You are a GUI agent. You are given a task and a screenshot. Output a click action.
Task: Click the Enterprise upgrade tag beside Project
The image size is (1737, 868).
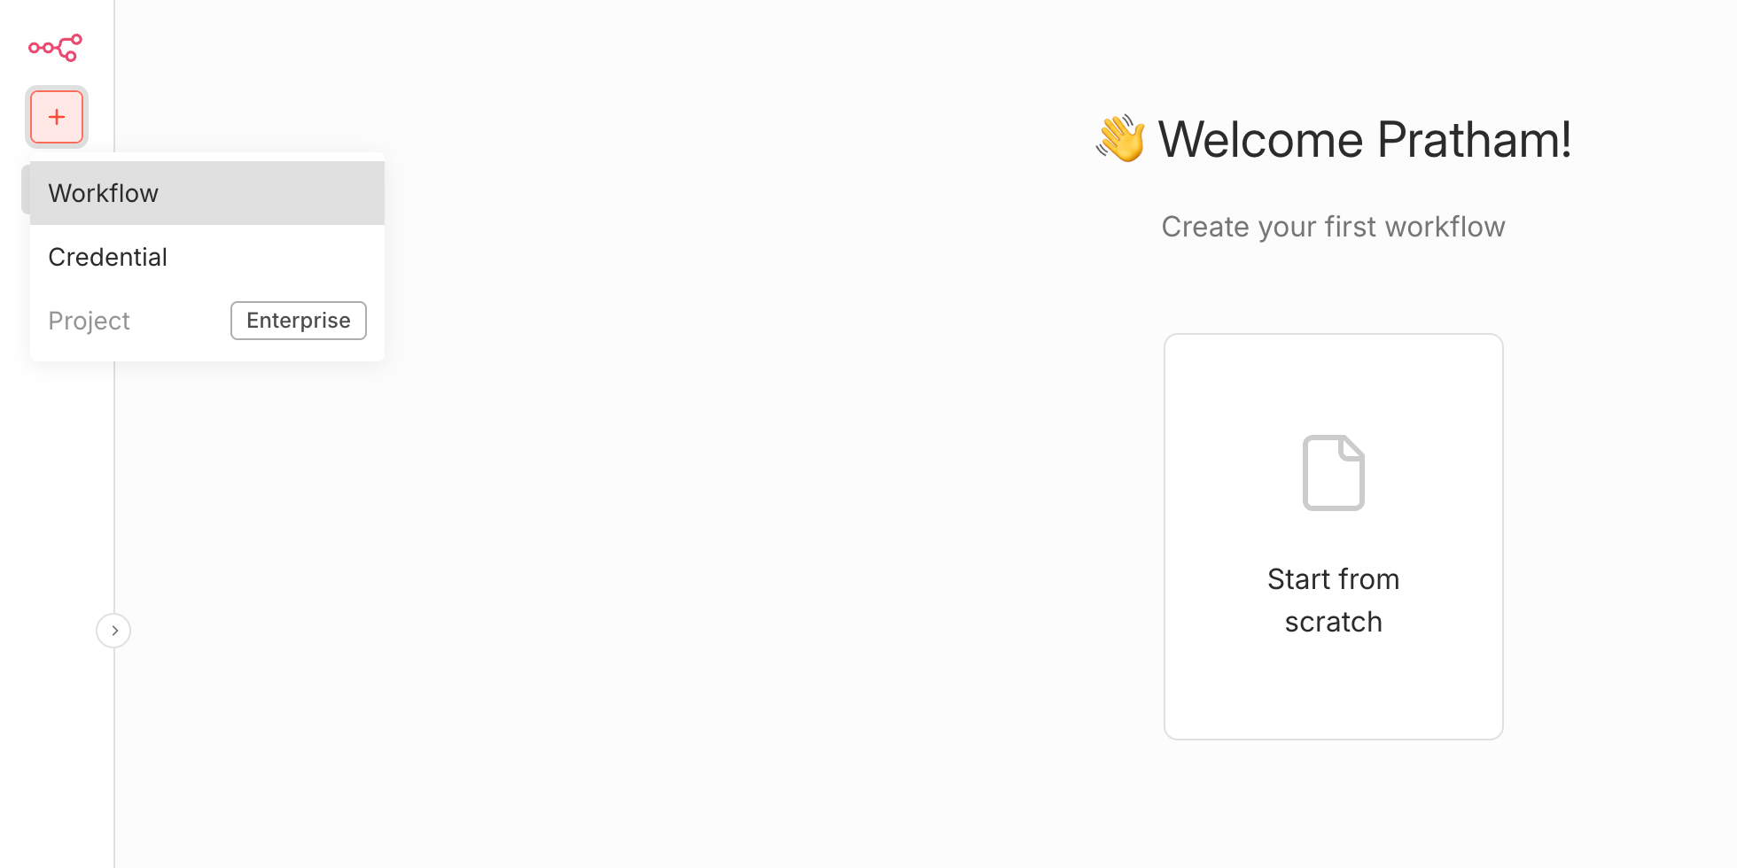pyautogui.click(x=298, y=321)
